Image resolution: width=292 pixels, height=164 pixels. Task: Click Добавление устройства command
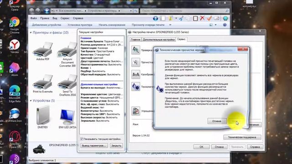[x=47, y=25]
